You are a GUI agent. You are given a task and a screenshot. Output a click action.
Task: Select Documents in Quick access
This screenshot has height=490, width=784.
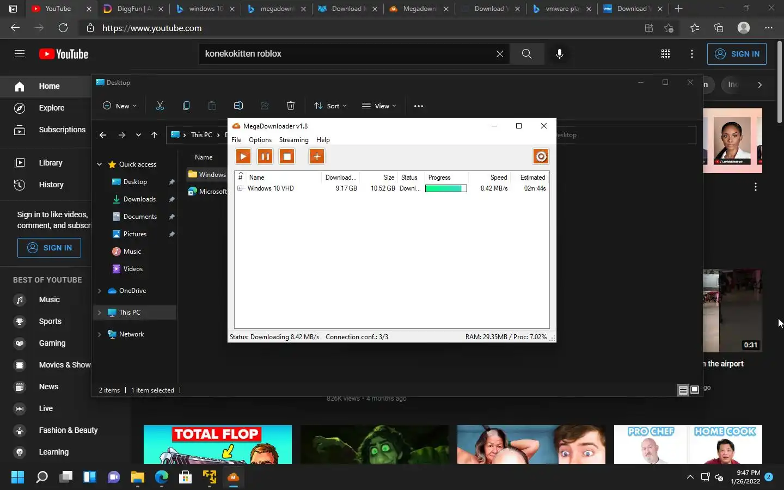tap(140, 217)
